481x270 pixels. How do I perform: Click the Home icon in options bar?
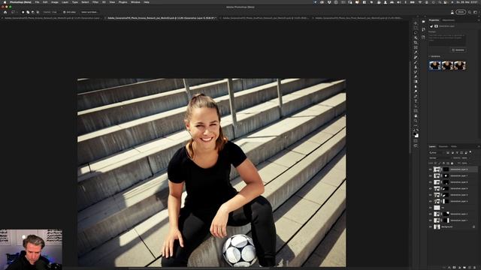5,12
